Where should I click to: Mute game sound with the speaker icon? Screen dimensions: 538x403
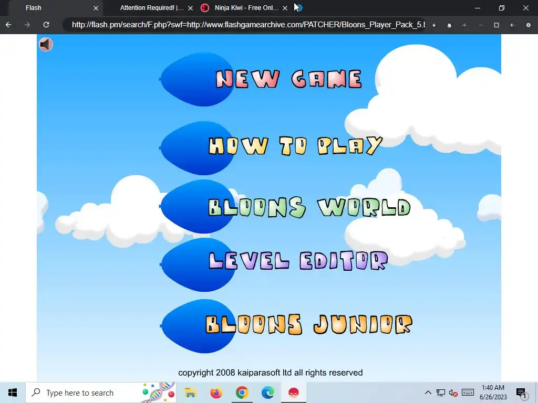coord(46,44)
